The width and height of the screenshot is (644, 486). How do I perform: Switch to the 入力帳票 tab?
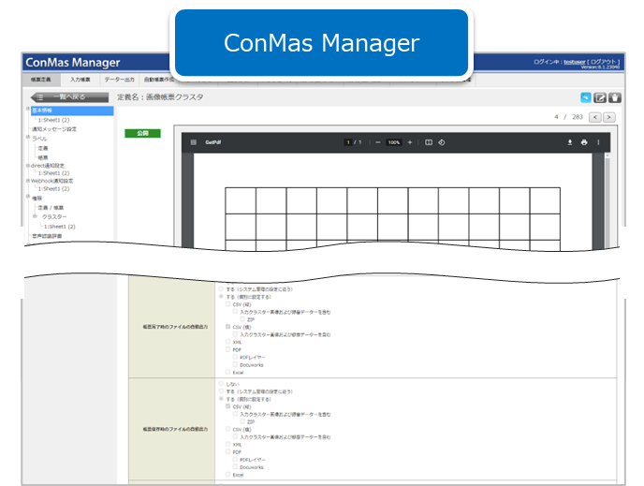coord(81,81)
